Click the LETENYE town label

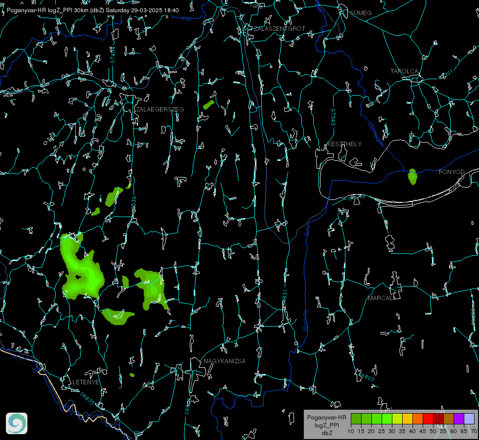[86, 382]
